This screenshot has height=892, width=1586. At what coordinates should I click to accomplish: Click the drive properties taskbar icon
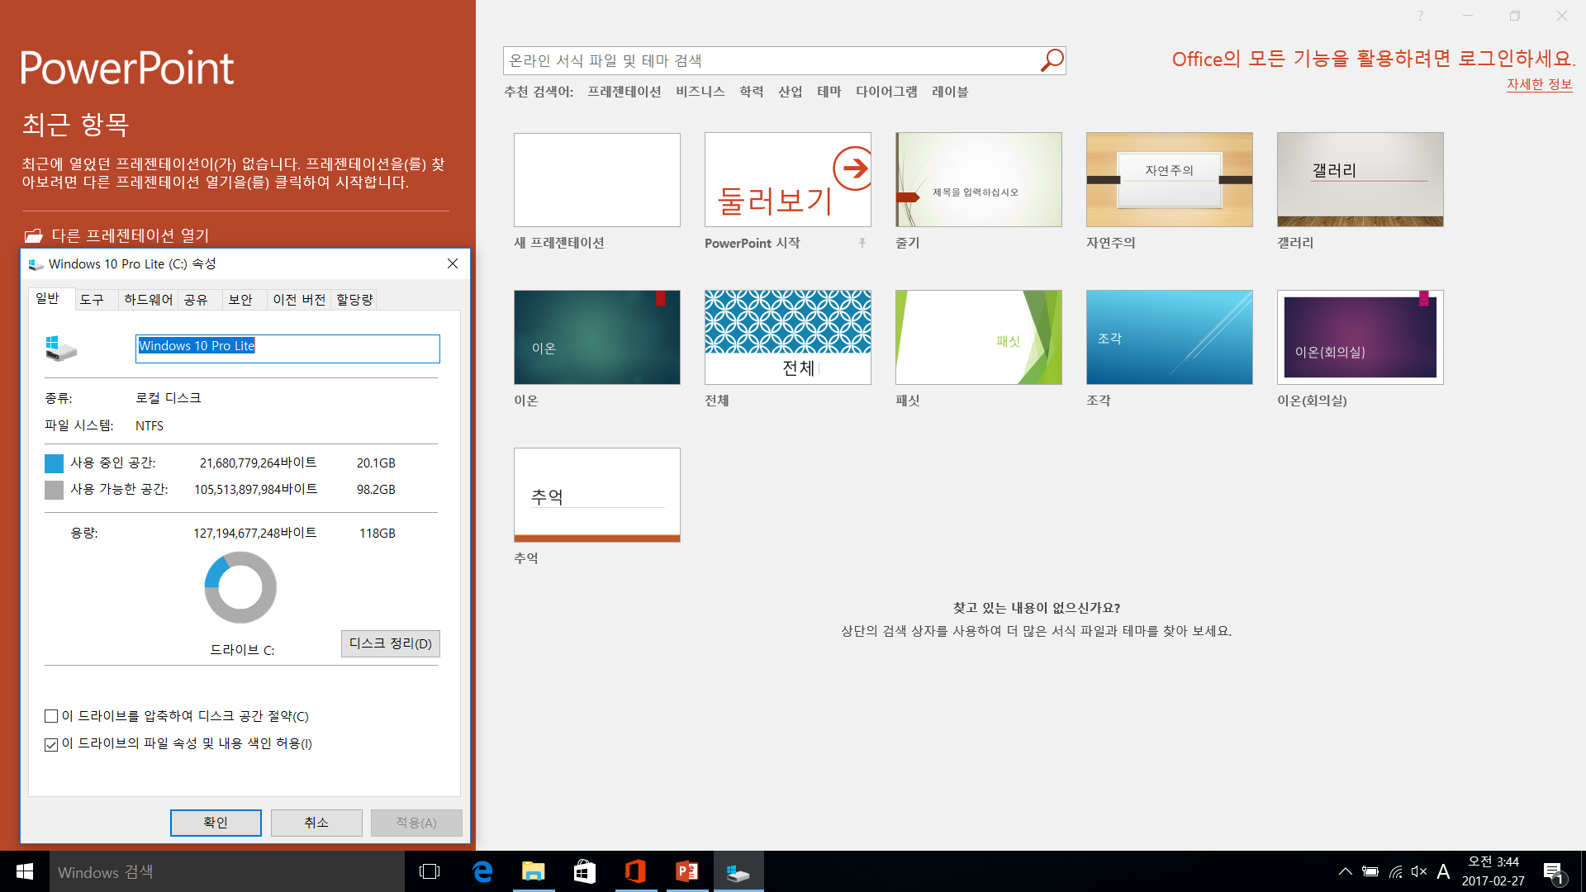[x=738, y=871]
